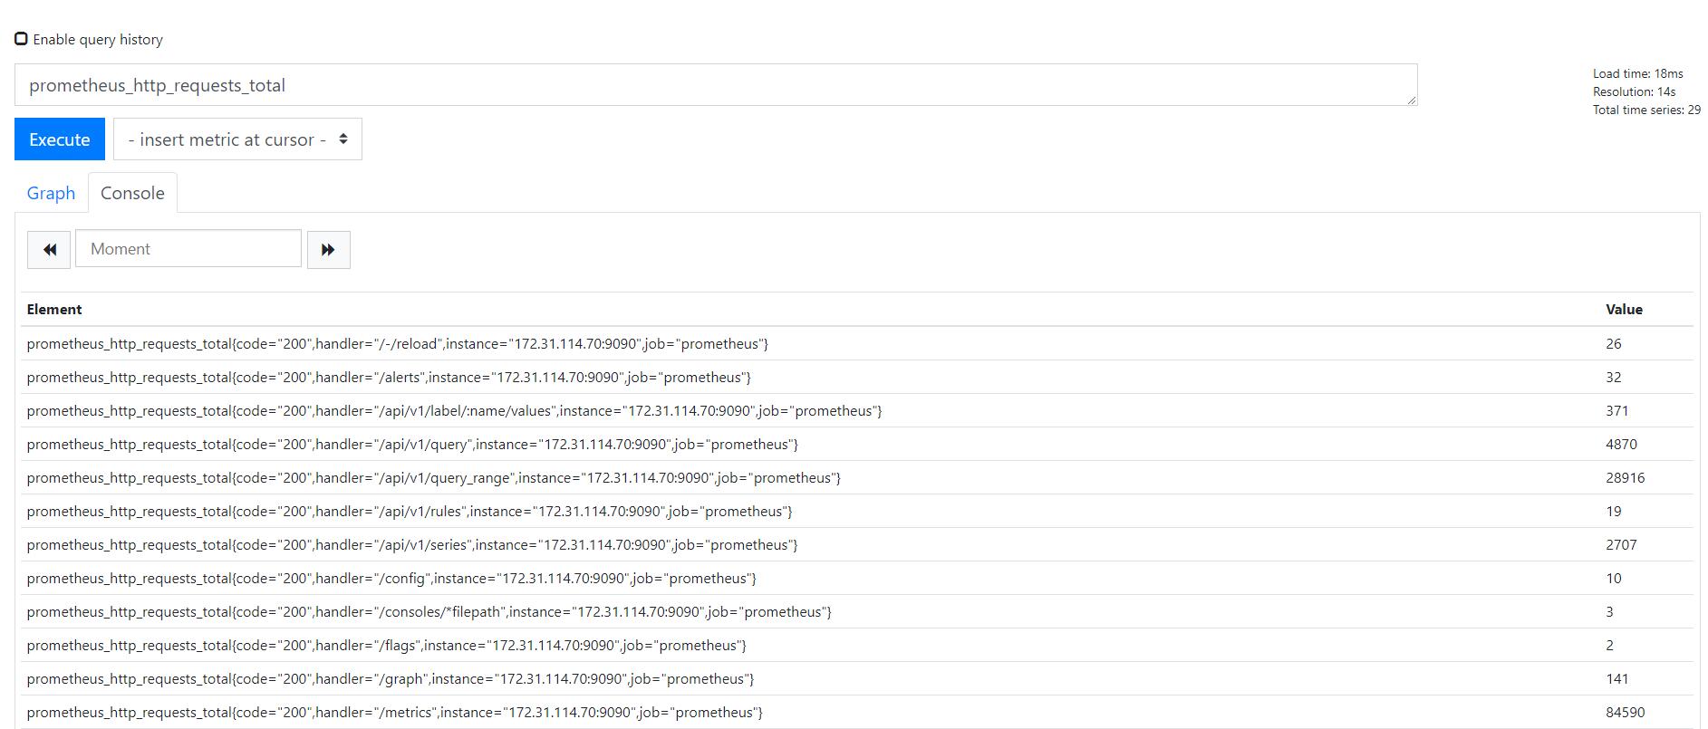
Task: Grab the expression box resize handle
Action: click(x=1411, y=100)
